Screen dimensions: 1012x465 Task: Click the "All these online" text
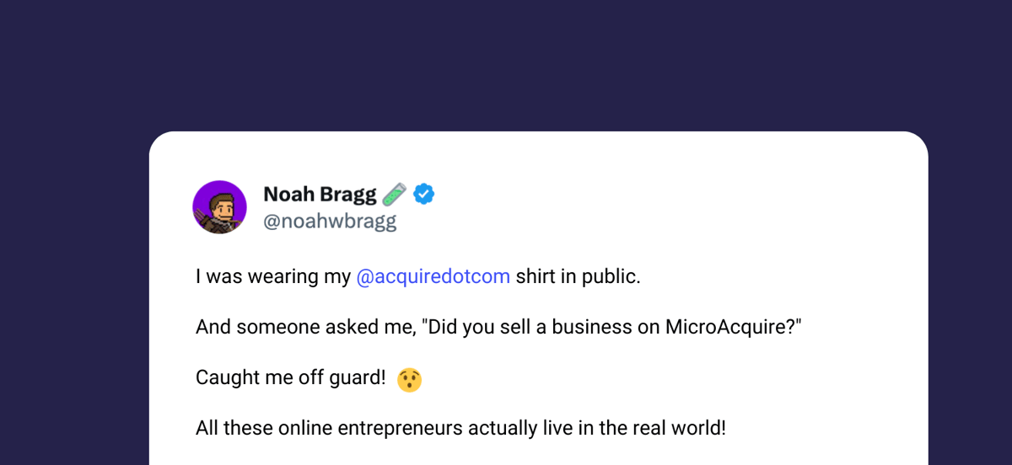264,428
